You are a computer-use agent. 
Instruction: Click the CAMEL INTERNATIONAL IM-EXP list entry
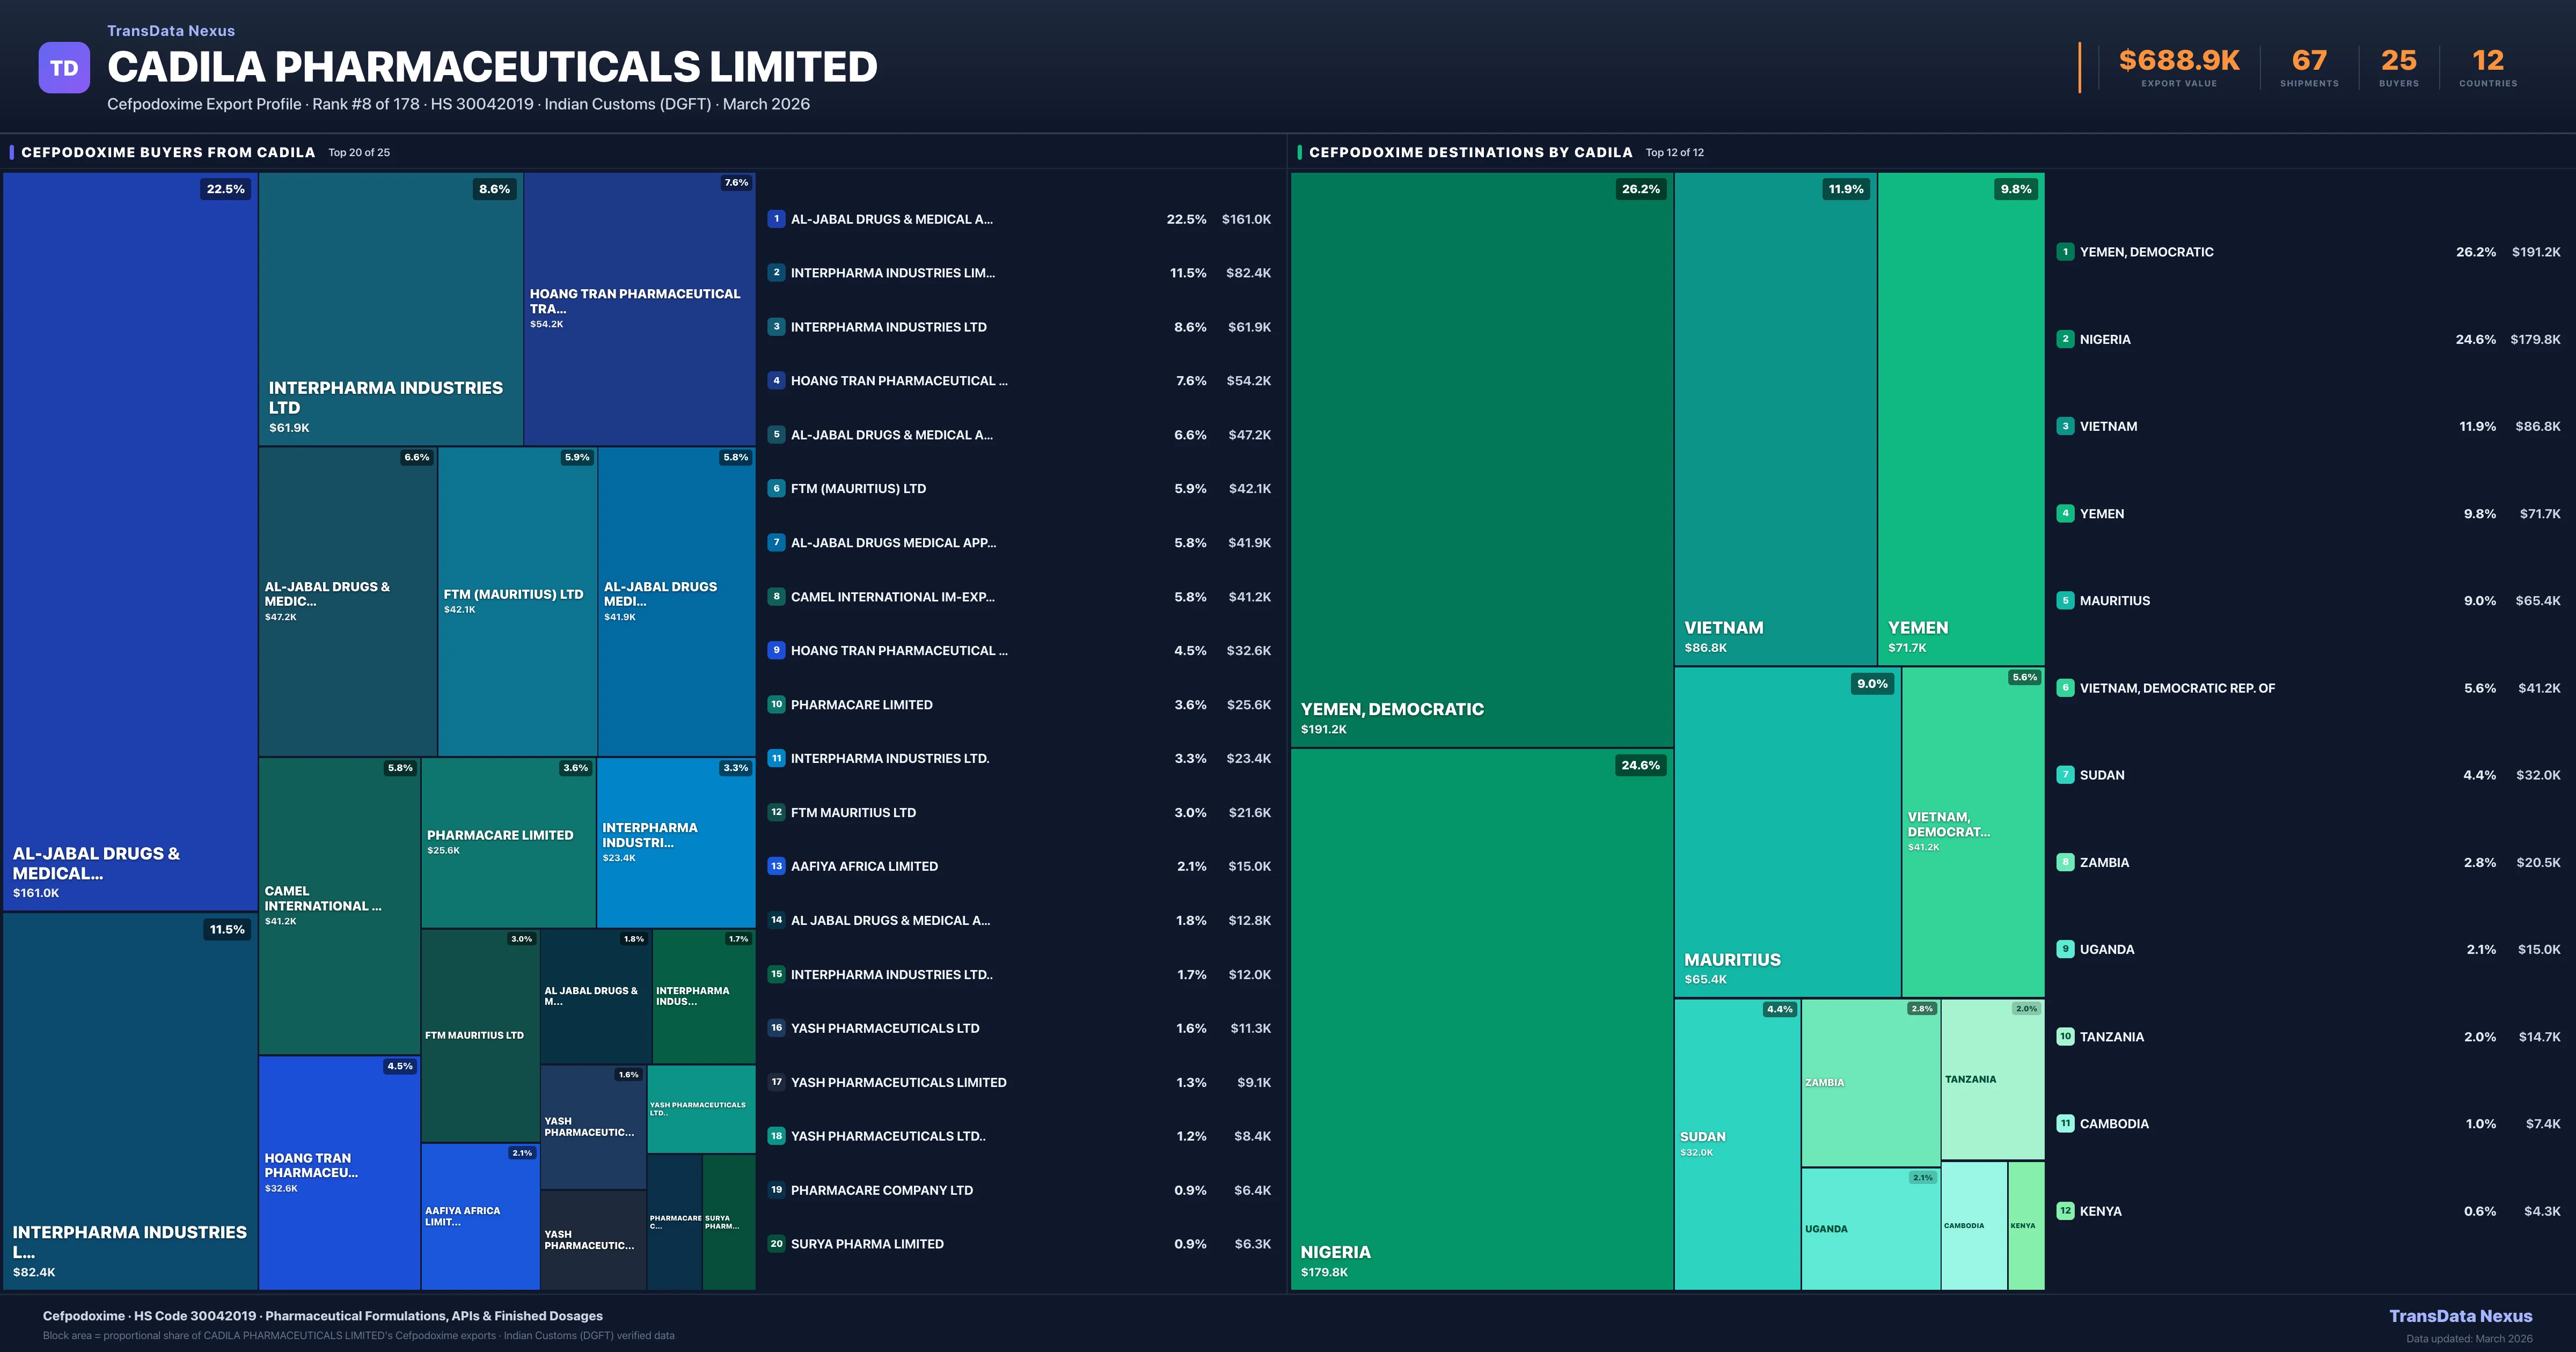click(892, 597)
